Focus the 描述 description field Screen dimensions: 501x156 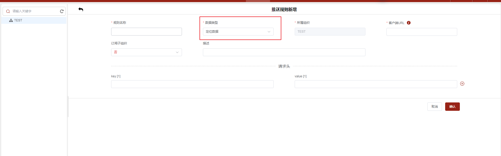[x=284, y=52]
